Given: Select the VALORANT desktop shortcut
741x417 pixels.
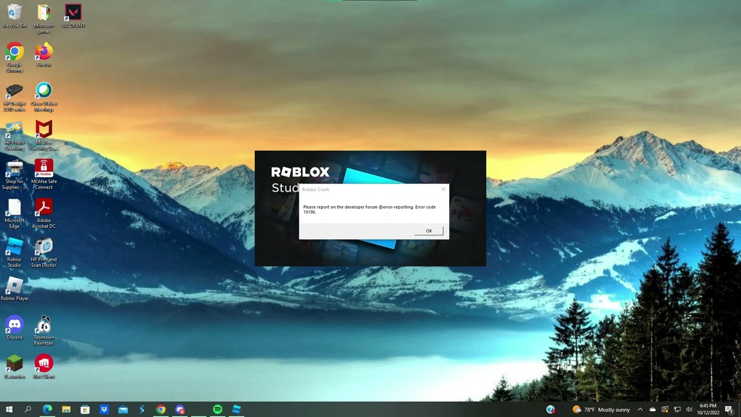Looking at the screenshot, I should click(x=73, y=16).
